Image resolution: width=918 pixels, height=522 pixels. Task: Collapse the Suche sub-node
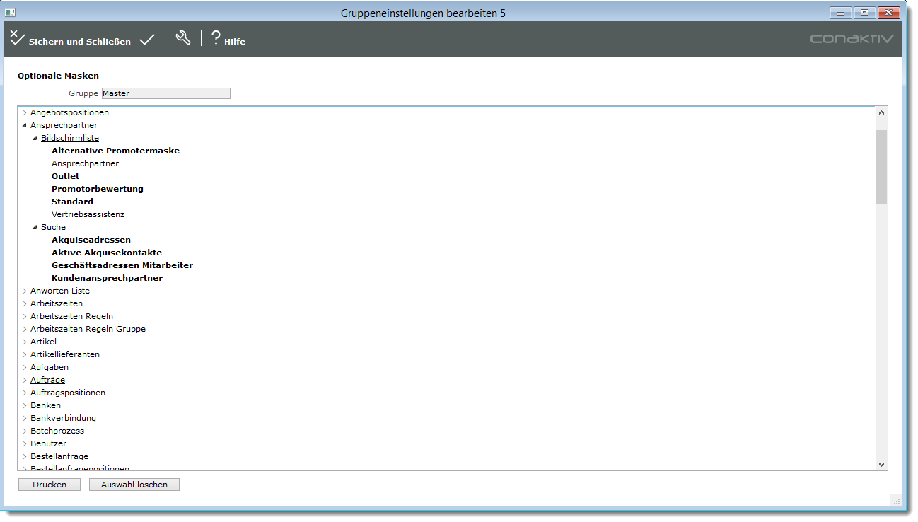[x=35, y=227]
